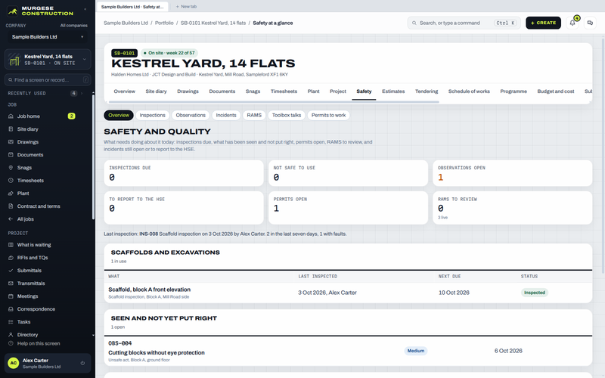Screen dimensions: 605x378
Task: Click the Search or type a command field
Action: (x=464, y=23)
